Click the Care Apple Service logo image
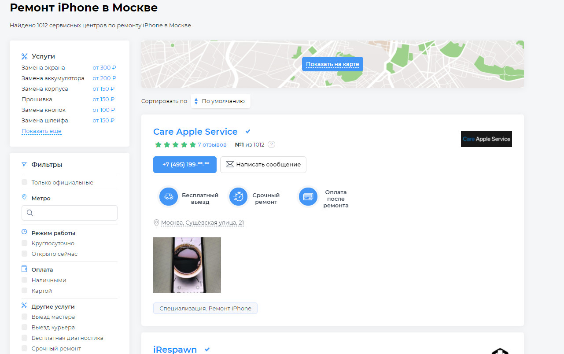 click(x=486, y=139)
